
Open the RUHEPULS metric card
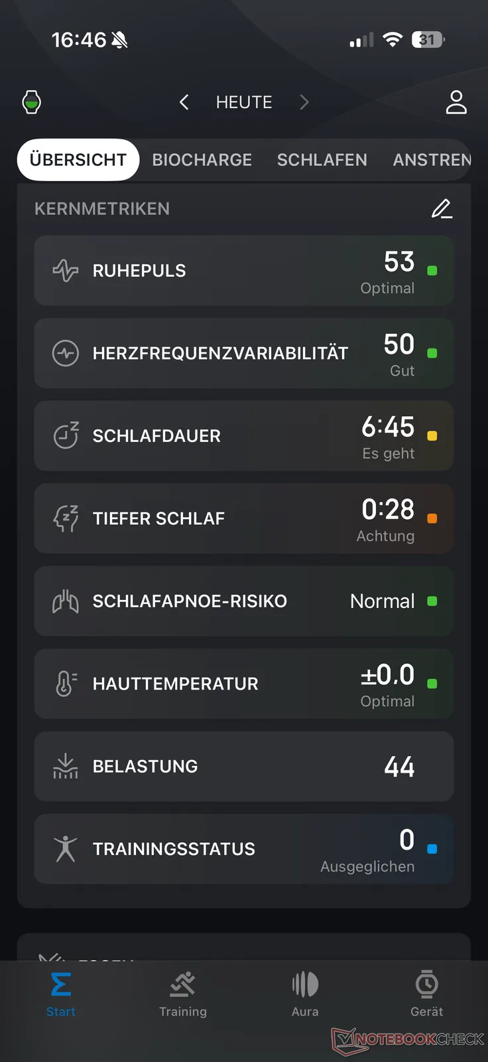click(243, 271)
